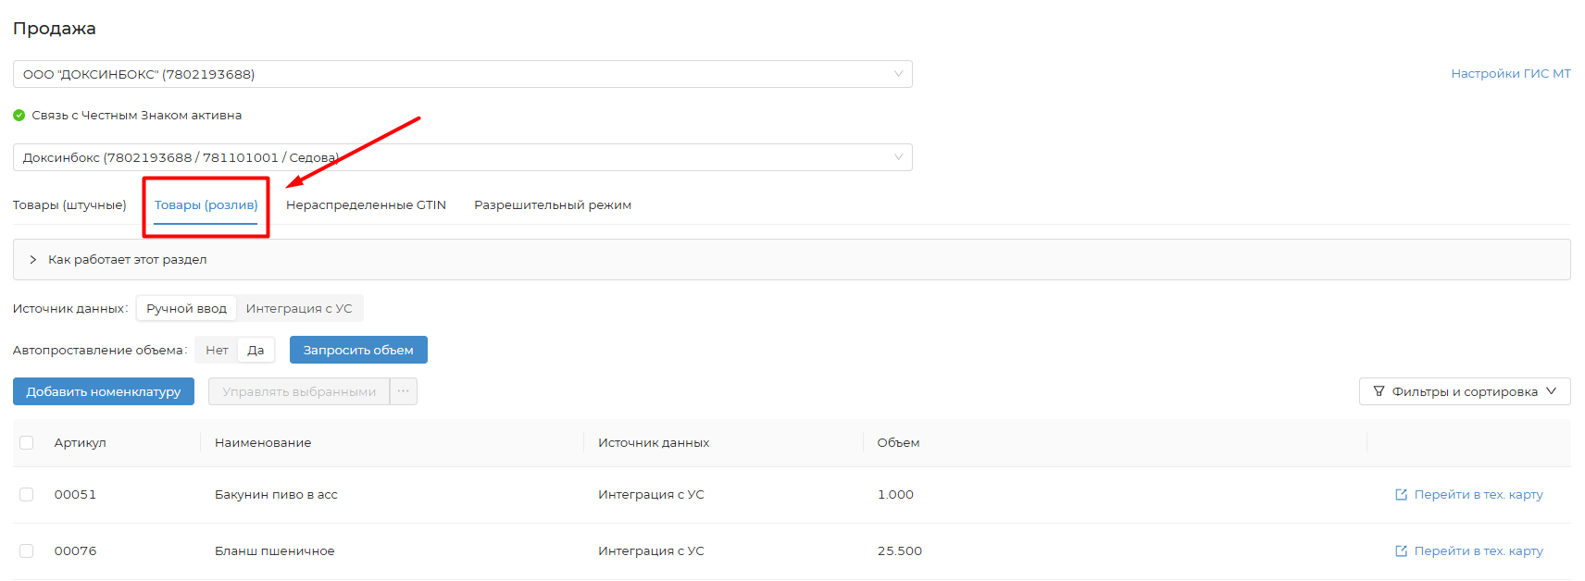Expand the Как работает этот раздел section

tap(127, 260)
